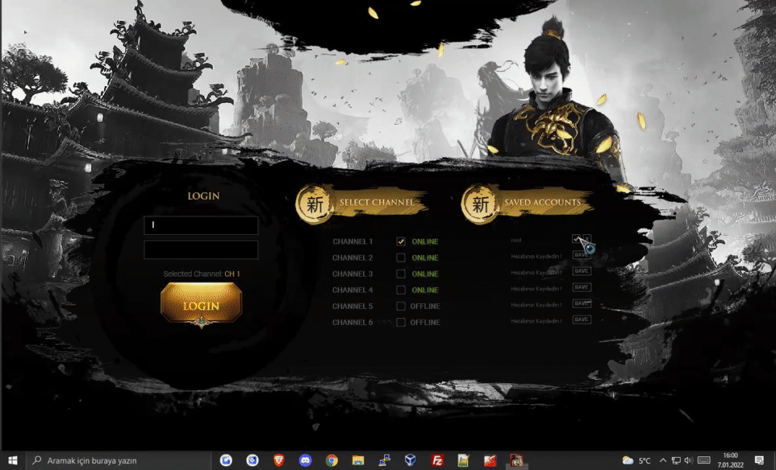Open File Explorer from the taskbar
Image resolution: width=776 pixels, height=470 pixels.
[x=358, y=460]
